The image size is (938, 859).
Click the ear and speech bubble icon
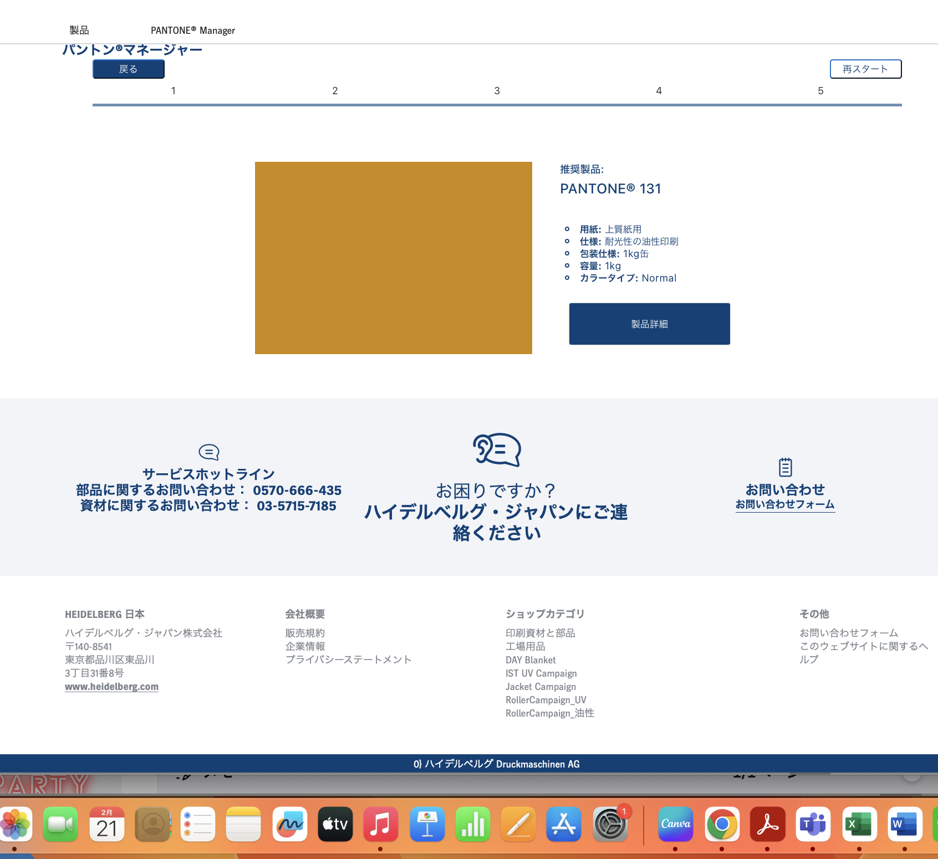pyautogui.click(x=497, y=449)
